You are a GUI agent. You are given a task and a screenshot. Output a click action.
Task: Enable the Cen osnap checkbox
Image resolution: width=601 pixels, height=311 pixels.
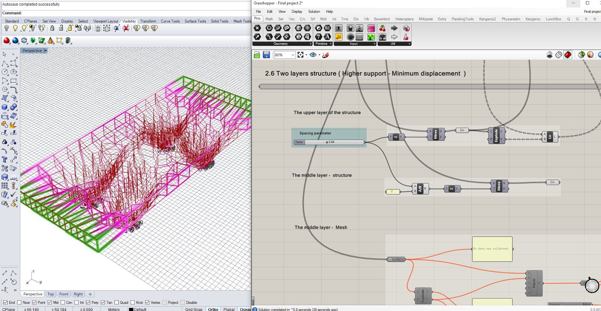pyautogui.click(x=63, y=302)
